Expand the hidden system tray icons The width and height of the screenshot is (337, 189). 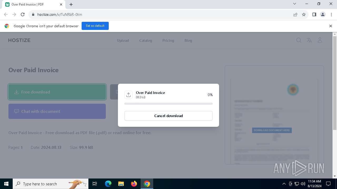click(x=284, y=184)
